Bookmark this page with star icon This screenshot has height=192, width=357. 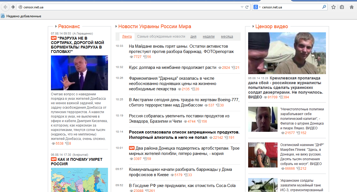333,7
